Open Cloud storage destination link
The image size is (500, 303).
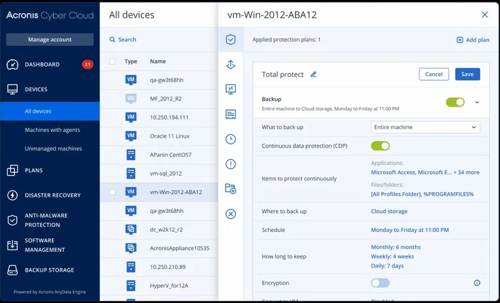[x=389, y=211]
